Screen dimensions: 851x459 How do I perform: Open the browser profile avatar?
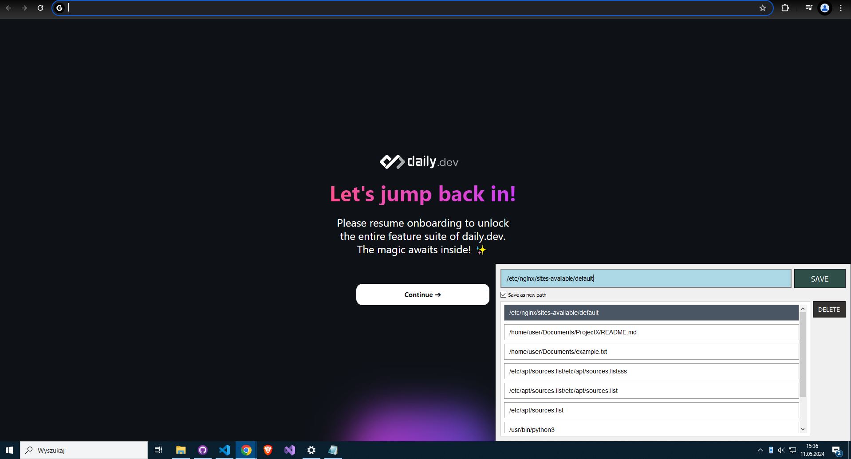825,8
